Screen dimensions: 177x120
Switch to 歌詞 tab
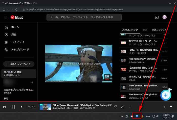point(145,30)
